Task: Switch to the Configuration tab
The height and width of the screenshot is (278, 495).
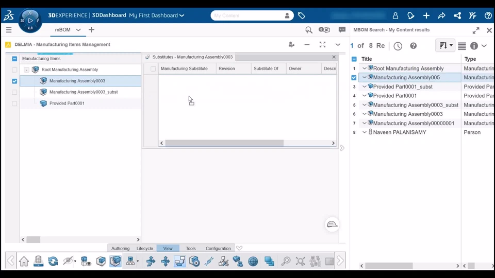Action: click(218, 248)
